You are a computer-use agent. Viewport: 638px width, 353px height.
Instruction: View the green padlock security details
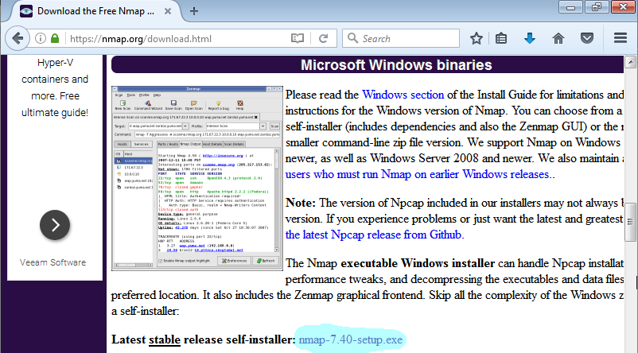55,39
